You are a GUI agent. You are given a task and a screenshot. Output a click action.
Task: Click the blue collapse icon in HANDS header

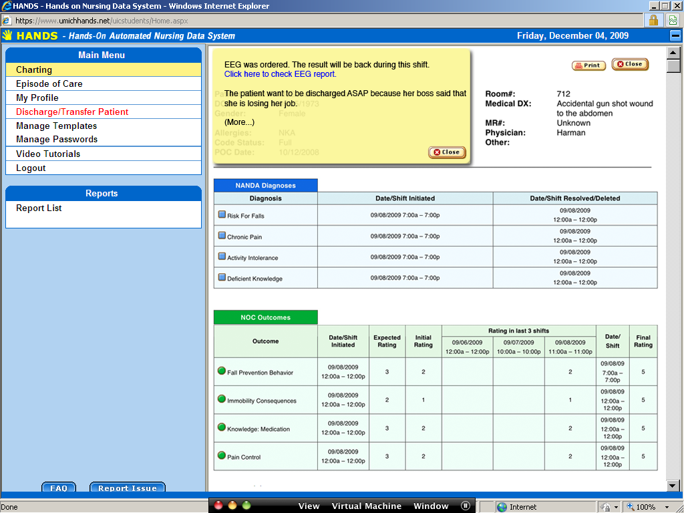[675, 36]
